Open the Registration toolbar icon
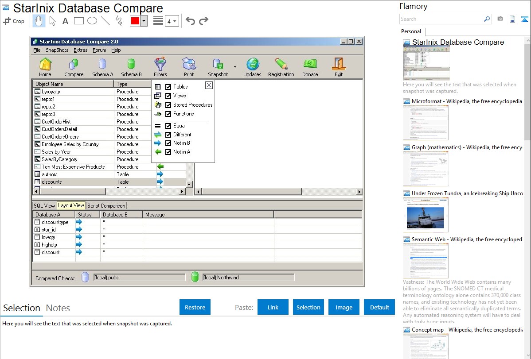The image size is (531, 359). 281,67
